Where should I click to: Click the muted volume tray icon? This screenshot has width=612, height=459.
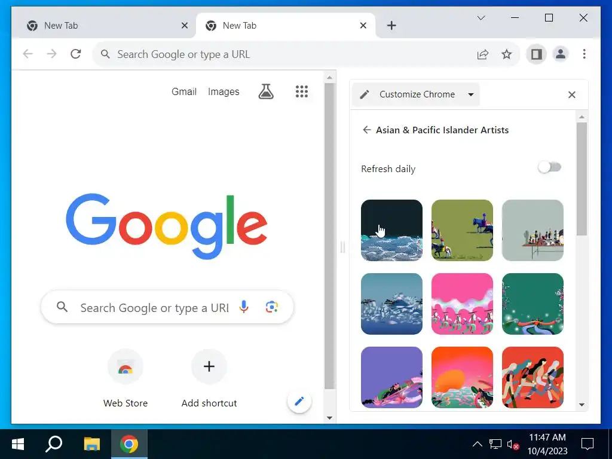pyautogui.click(x=512, y=445)
